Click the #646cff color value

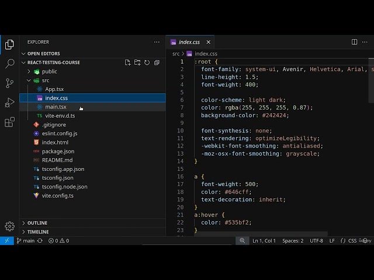click(237, 192)
